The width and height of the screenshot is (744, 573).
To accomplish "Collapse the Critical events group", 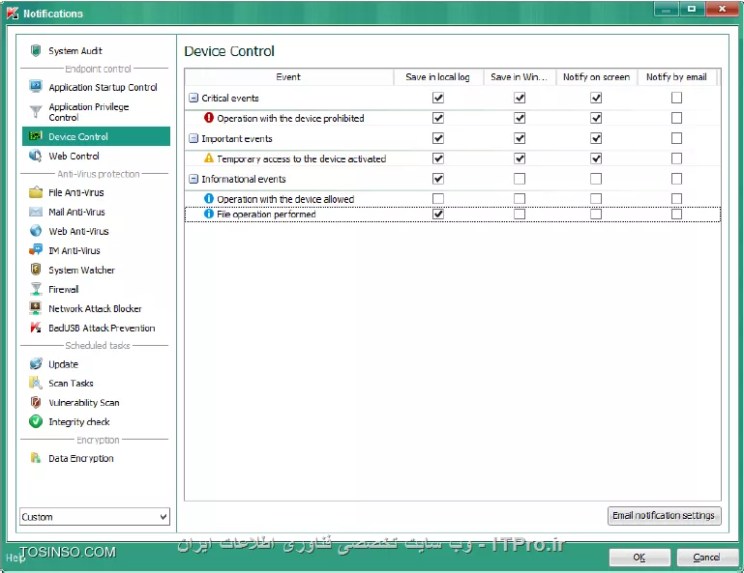I will point(193,98).
